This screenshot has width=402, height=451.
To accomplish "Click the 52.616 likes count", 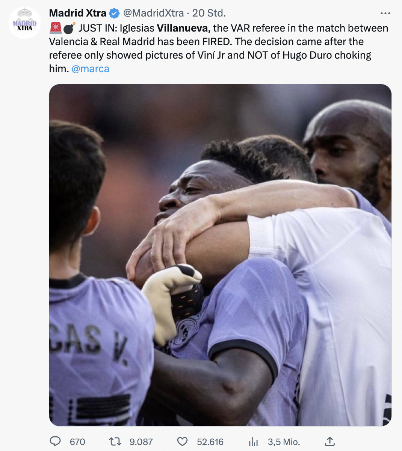I will point(210,442).
